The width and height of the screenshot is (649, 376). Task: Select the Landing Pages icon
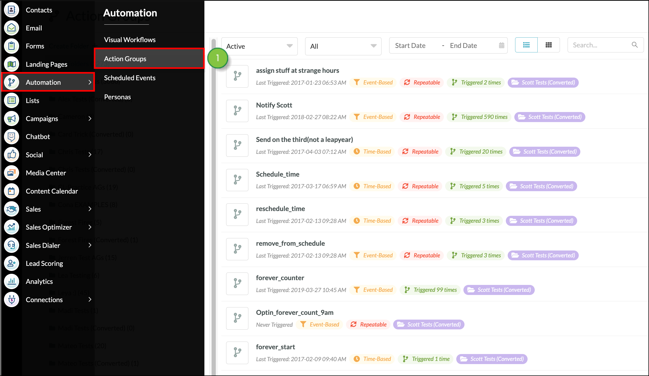(x=11, y=64)
